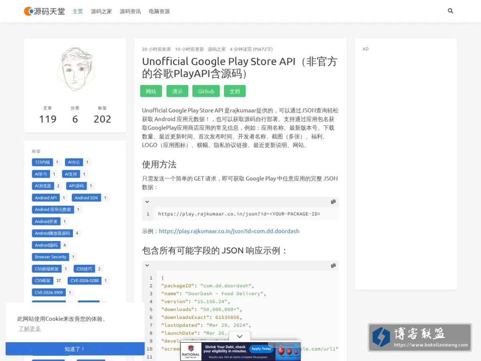Select the Browser Security tag
Viewport: 481px width, 361px height.
[x=51, y=257]
